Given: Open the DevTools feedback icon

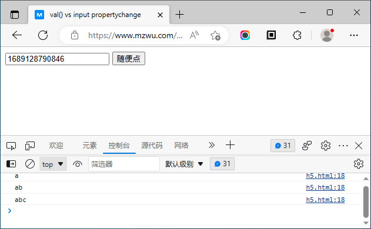Looking at the screenshot, I should 307,146.
